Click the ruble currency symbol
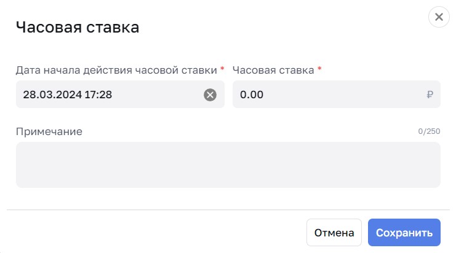The image size is (456, 253). (430, 95)
